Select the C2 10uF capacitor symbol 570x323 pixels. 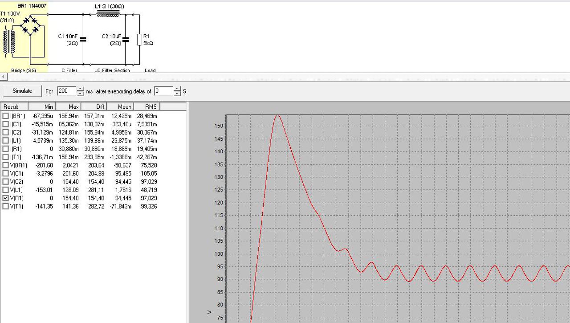click(126, 39)
